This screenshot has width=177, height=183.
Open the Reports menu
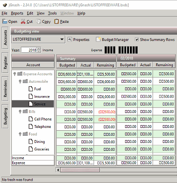17,13
